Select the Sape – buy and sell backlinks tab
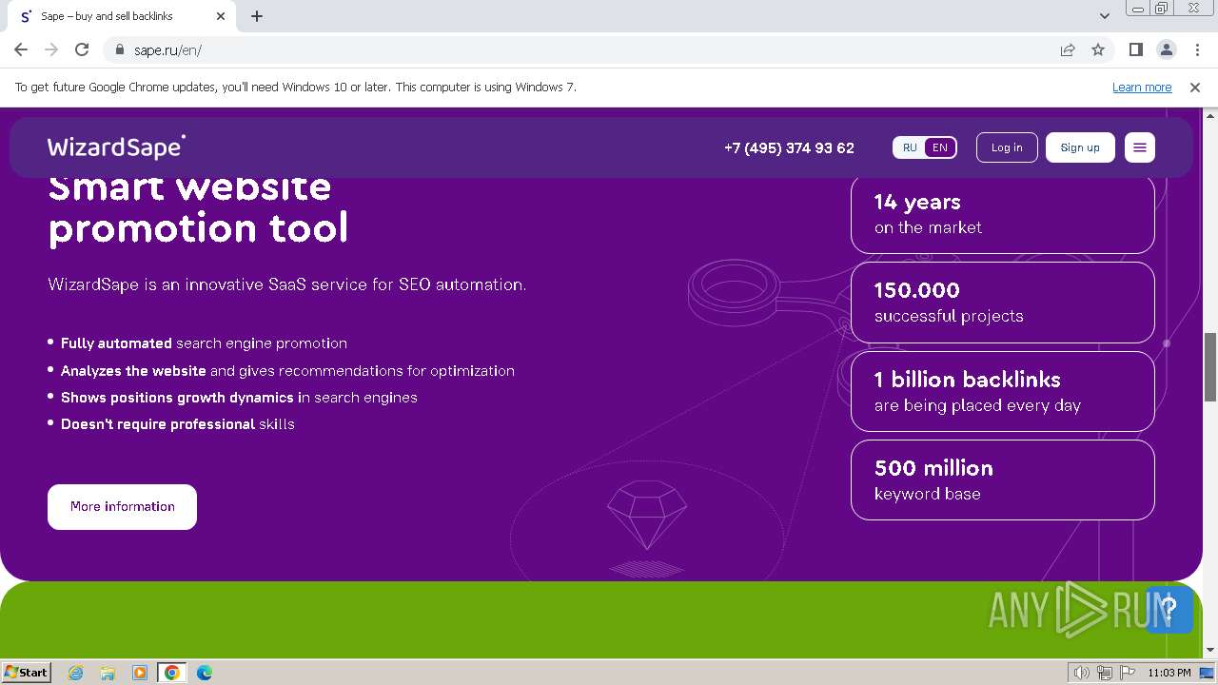The image size is (1218, 685). [120, 16]
